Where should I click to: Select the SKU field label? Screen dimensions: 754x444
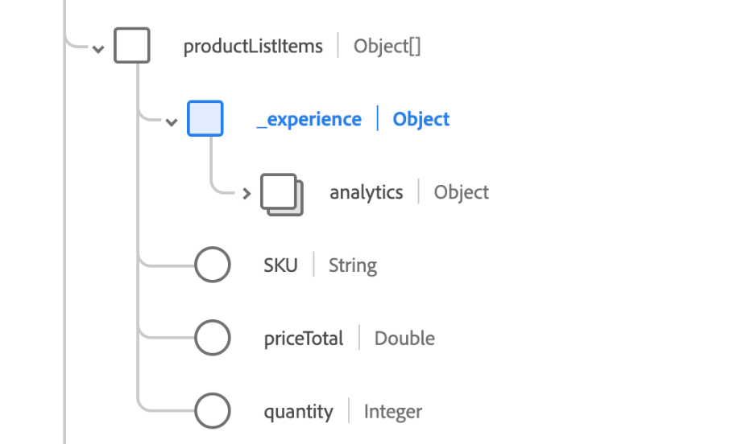[x=280, y=265]
